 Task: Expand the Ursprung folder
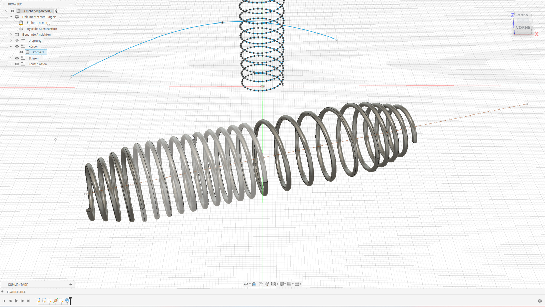point(11,41)
